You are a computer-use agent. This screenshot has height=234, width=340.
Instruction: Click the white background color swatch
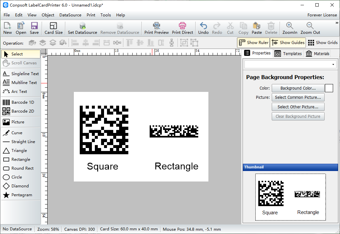pos(329,88)
